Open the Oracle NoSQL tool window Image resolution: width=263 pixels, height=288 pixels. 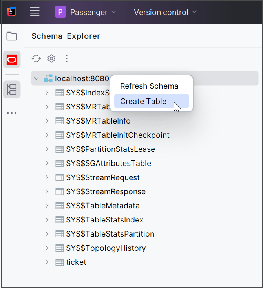(12, 60)
